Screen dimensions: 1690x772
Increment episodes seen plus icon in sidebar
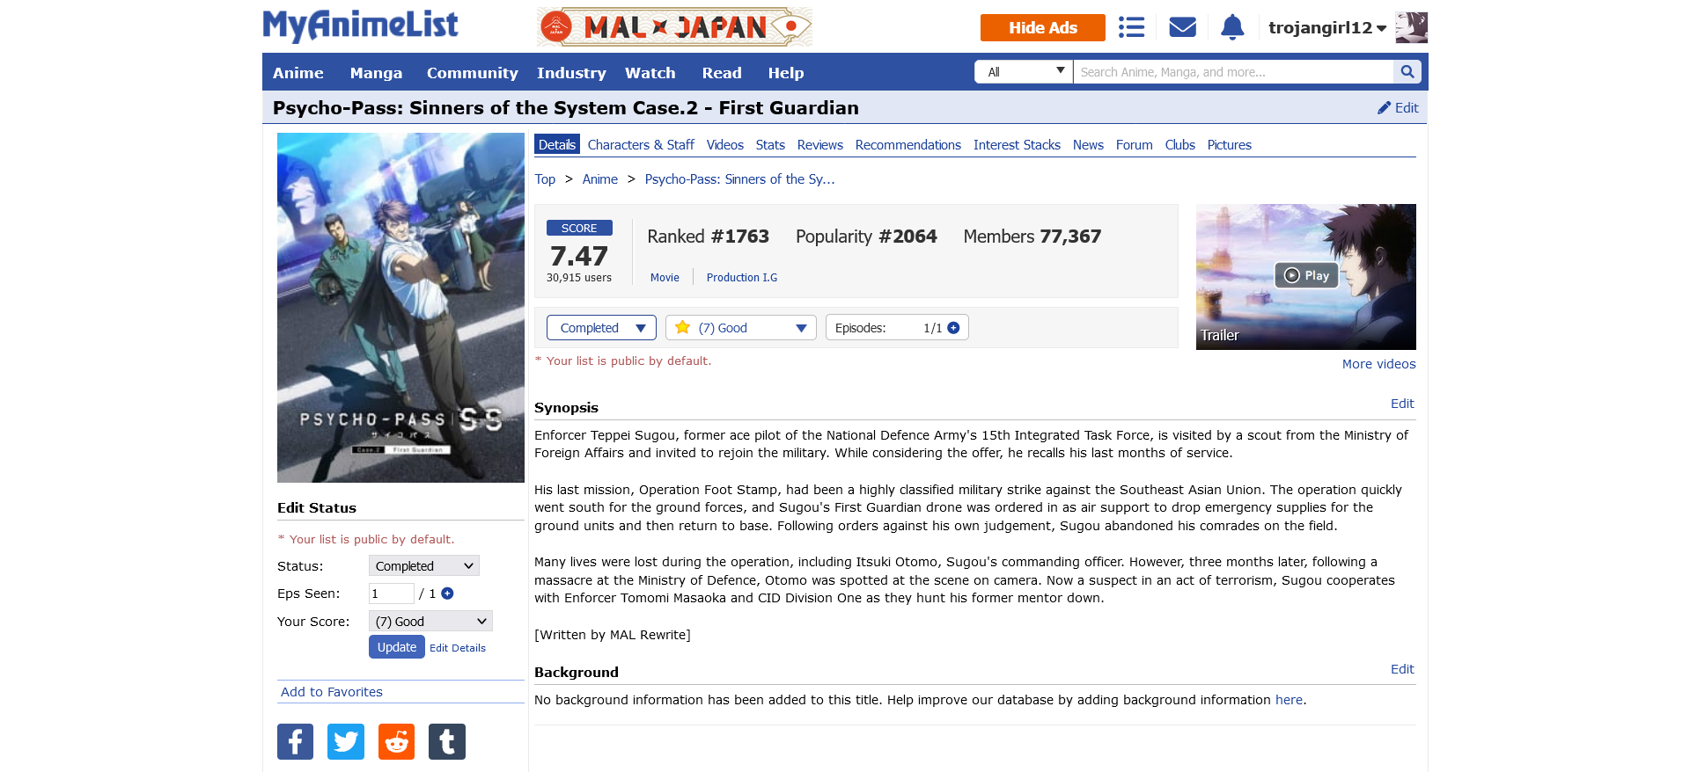[x=447, y=594]
